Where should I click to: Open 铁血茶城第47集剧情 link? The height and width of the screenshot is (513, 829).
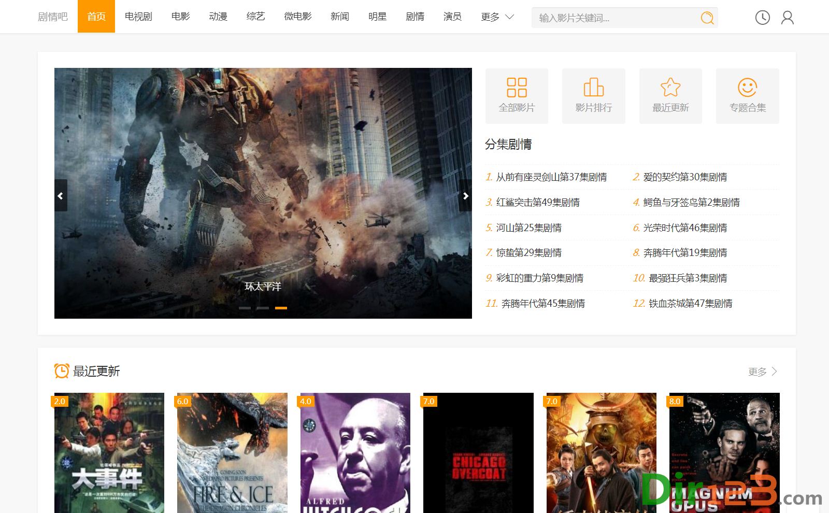(691, 303)
